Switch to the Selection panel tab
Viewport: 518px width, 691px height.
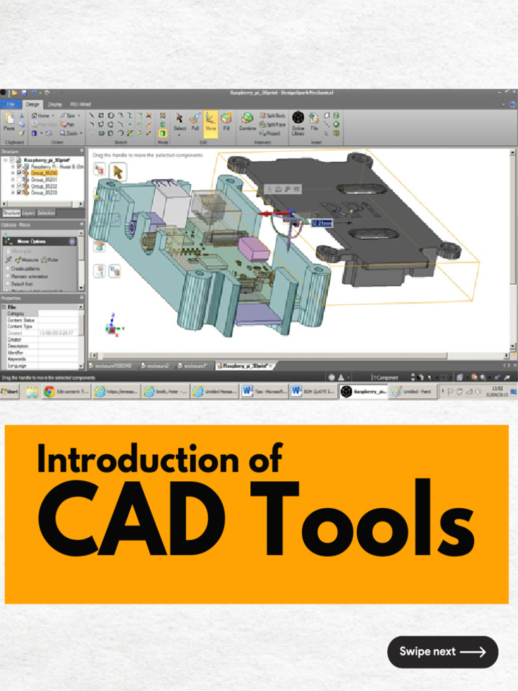pyautogui.click(x=46, y=213)
